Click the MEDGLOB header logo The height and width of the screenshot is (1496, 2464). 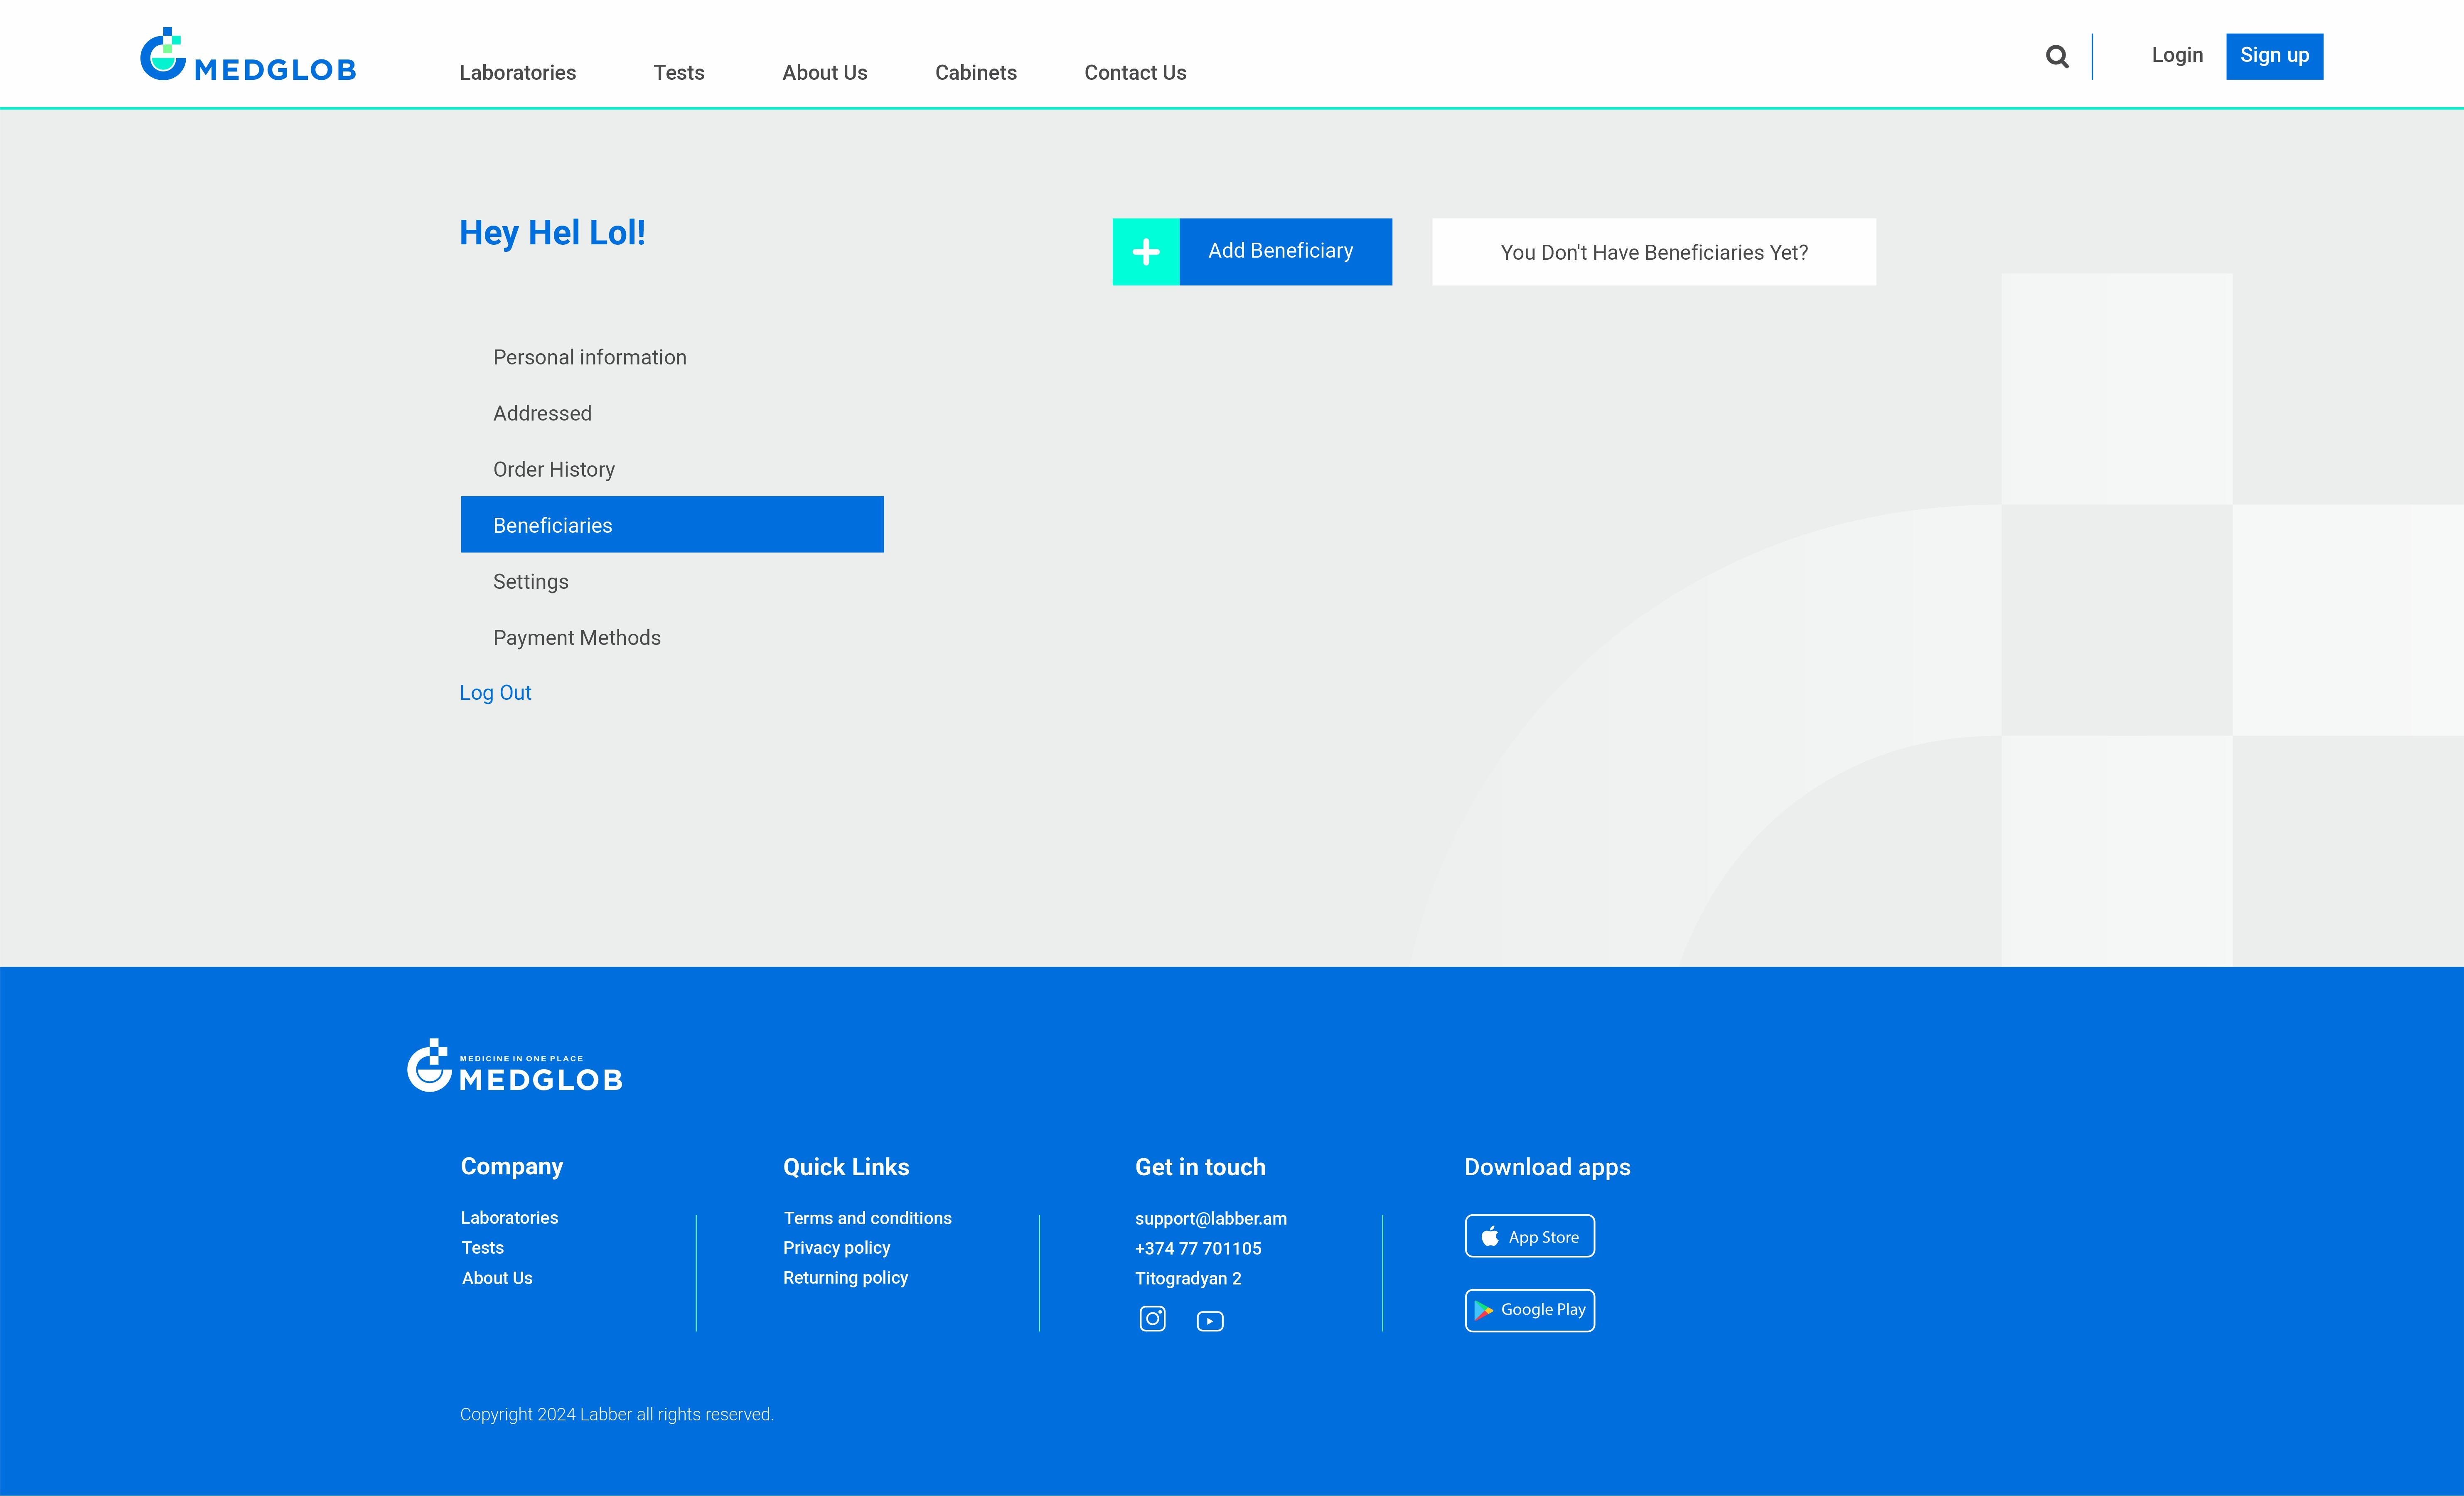click(248, 55)
